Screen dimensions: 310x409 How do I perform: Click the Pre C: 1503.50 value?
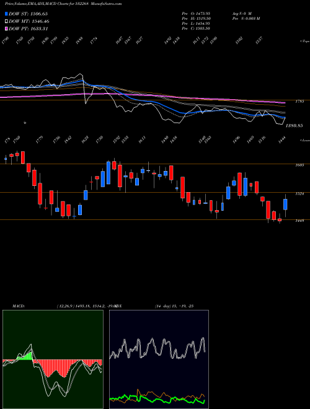coord(197,29)
